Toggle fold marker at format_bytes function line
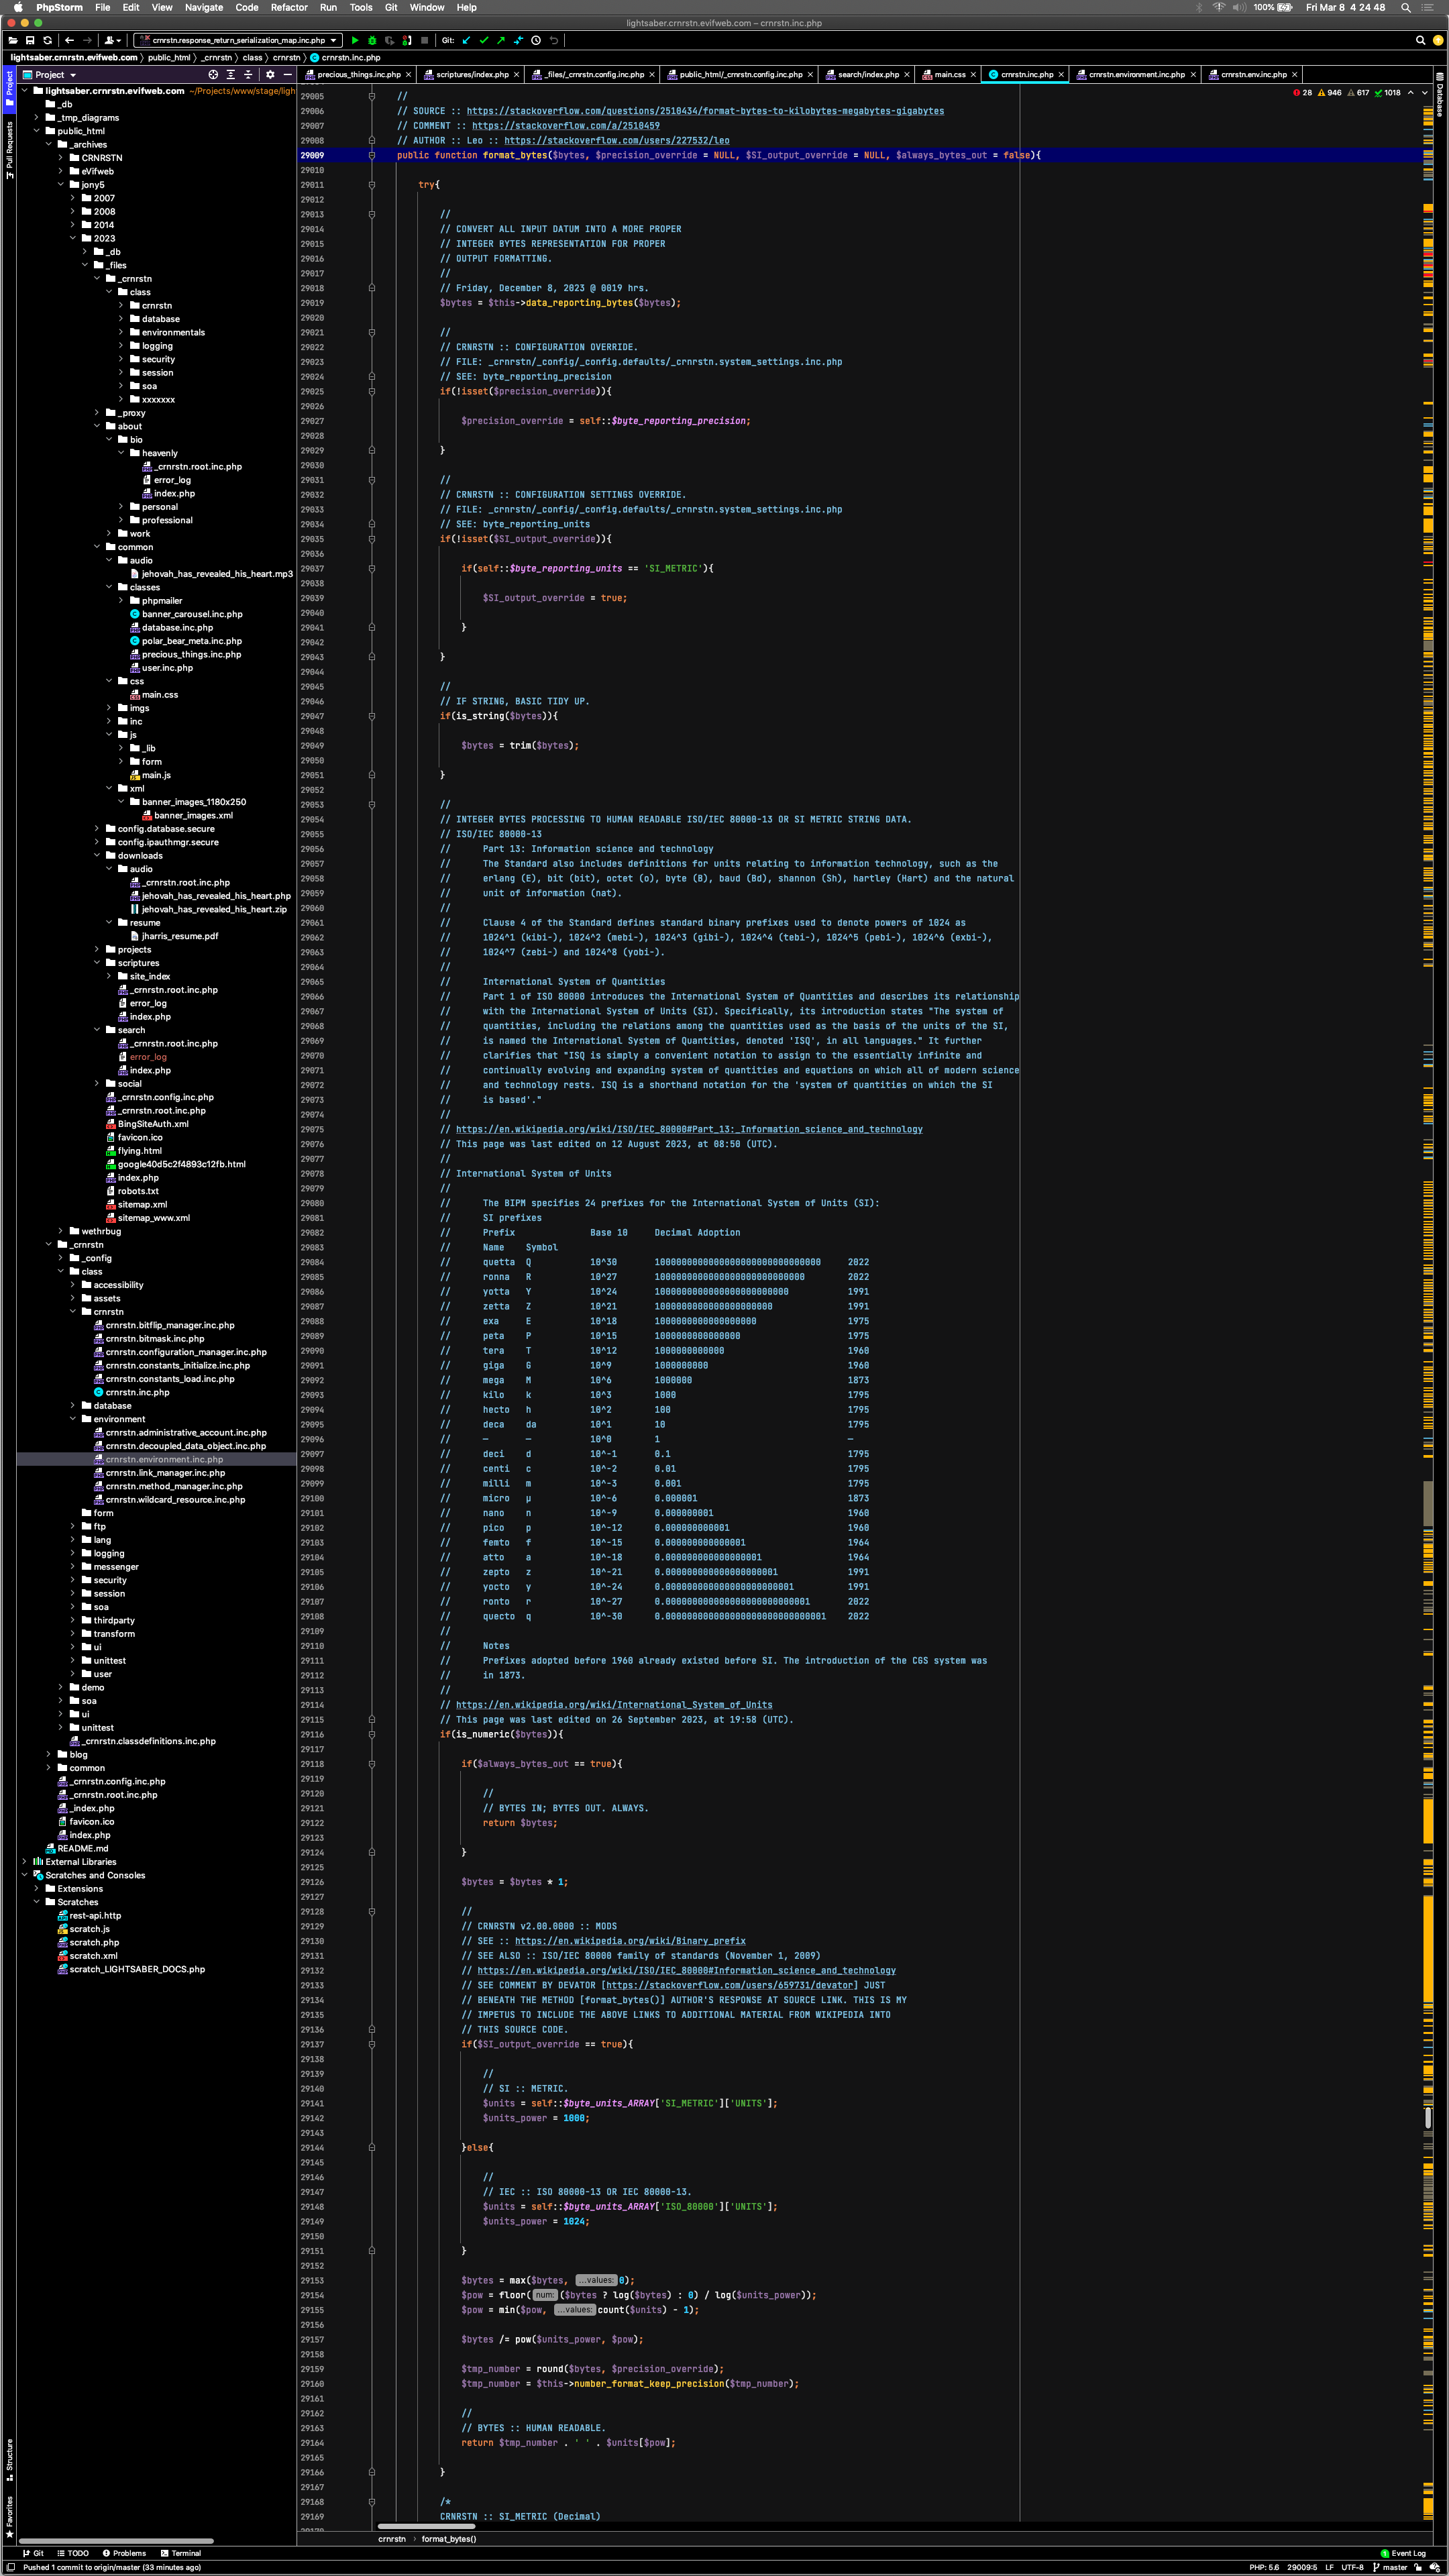 coord(372,155)
